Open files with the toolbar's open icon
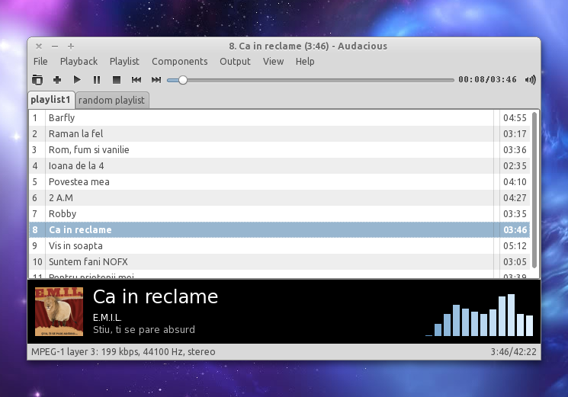 point(37,79)
